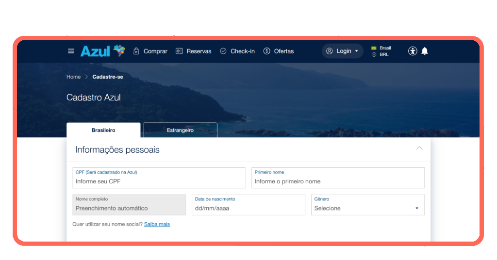Click the Cadastro Azul heading
Viewport: 497px width, 260px height.
tap(94, 97)
